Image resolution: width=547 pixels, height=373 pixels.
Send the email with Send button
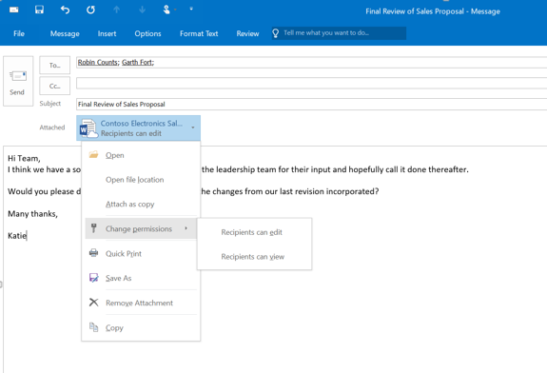(x=18, y=81)
